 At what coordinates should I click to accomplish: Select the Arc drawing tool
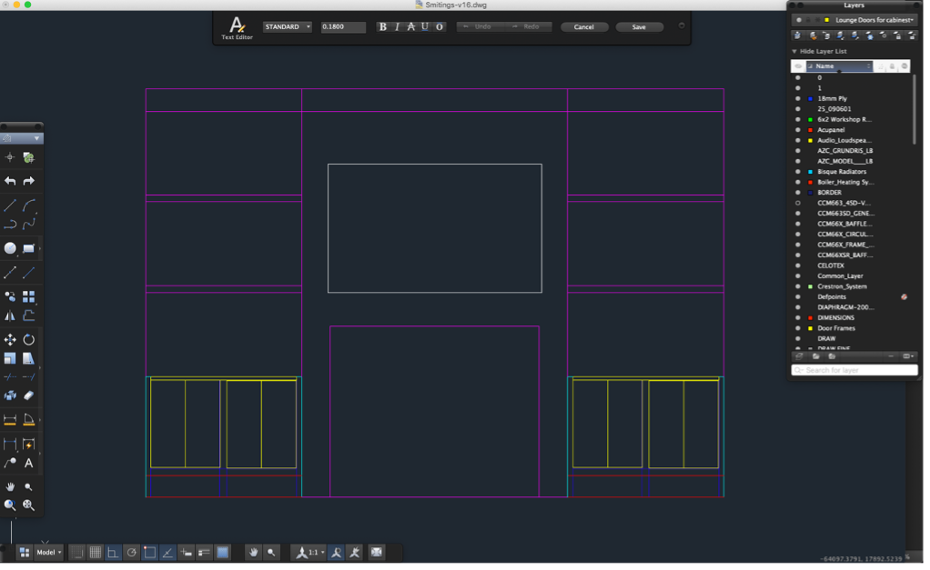point(28,205)
